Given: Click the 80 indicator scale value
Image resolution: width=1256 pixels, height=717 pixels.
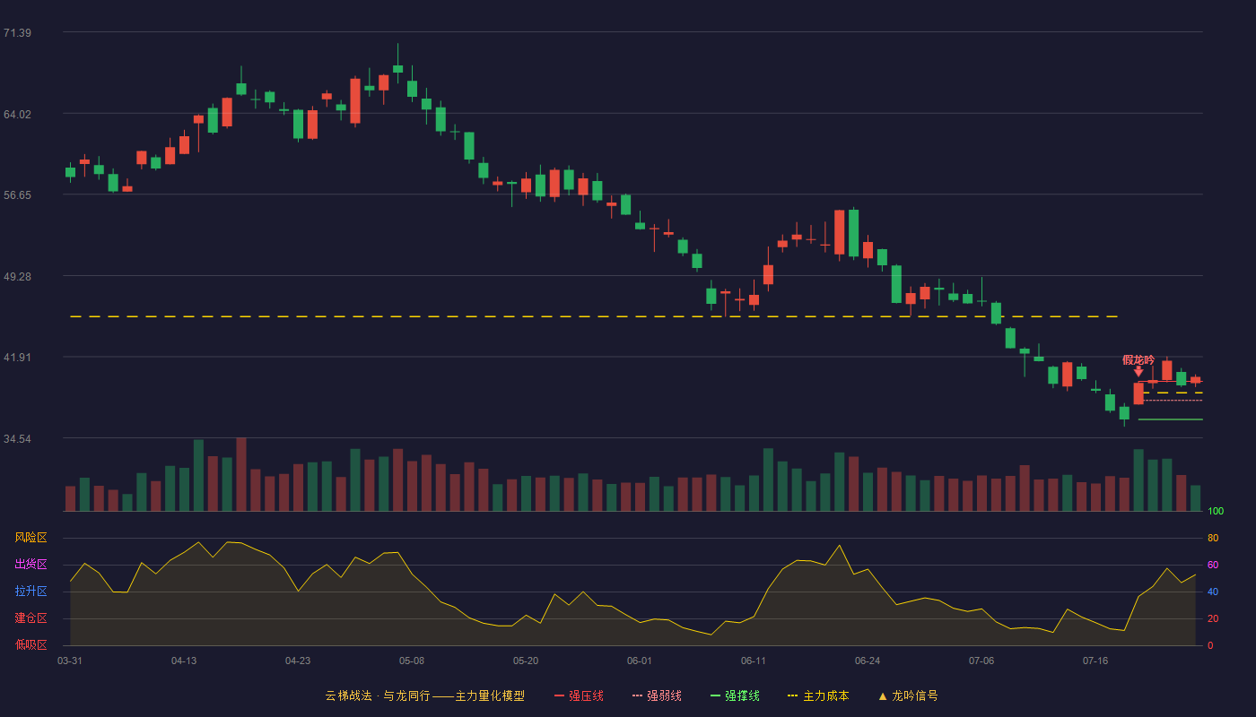Looking at the screenshot, I should (1213, 538).
